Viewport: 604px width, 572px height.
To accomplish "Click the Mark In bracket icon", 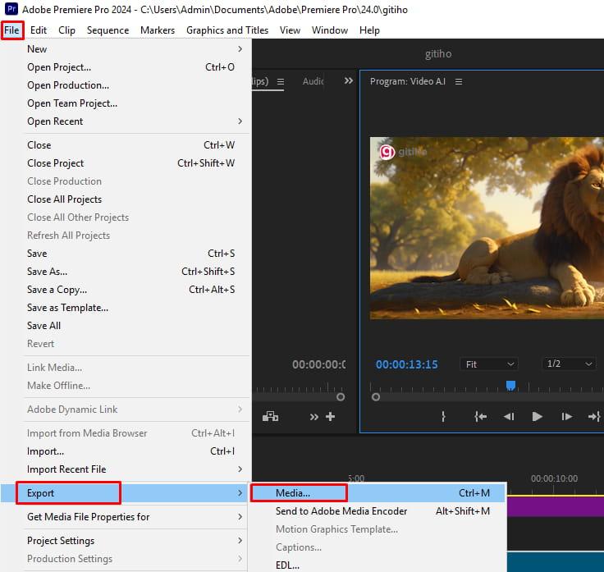I will (443, 416).
